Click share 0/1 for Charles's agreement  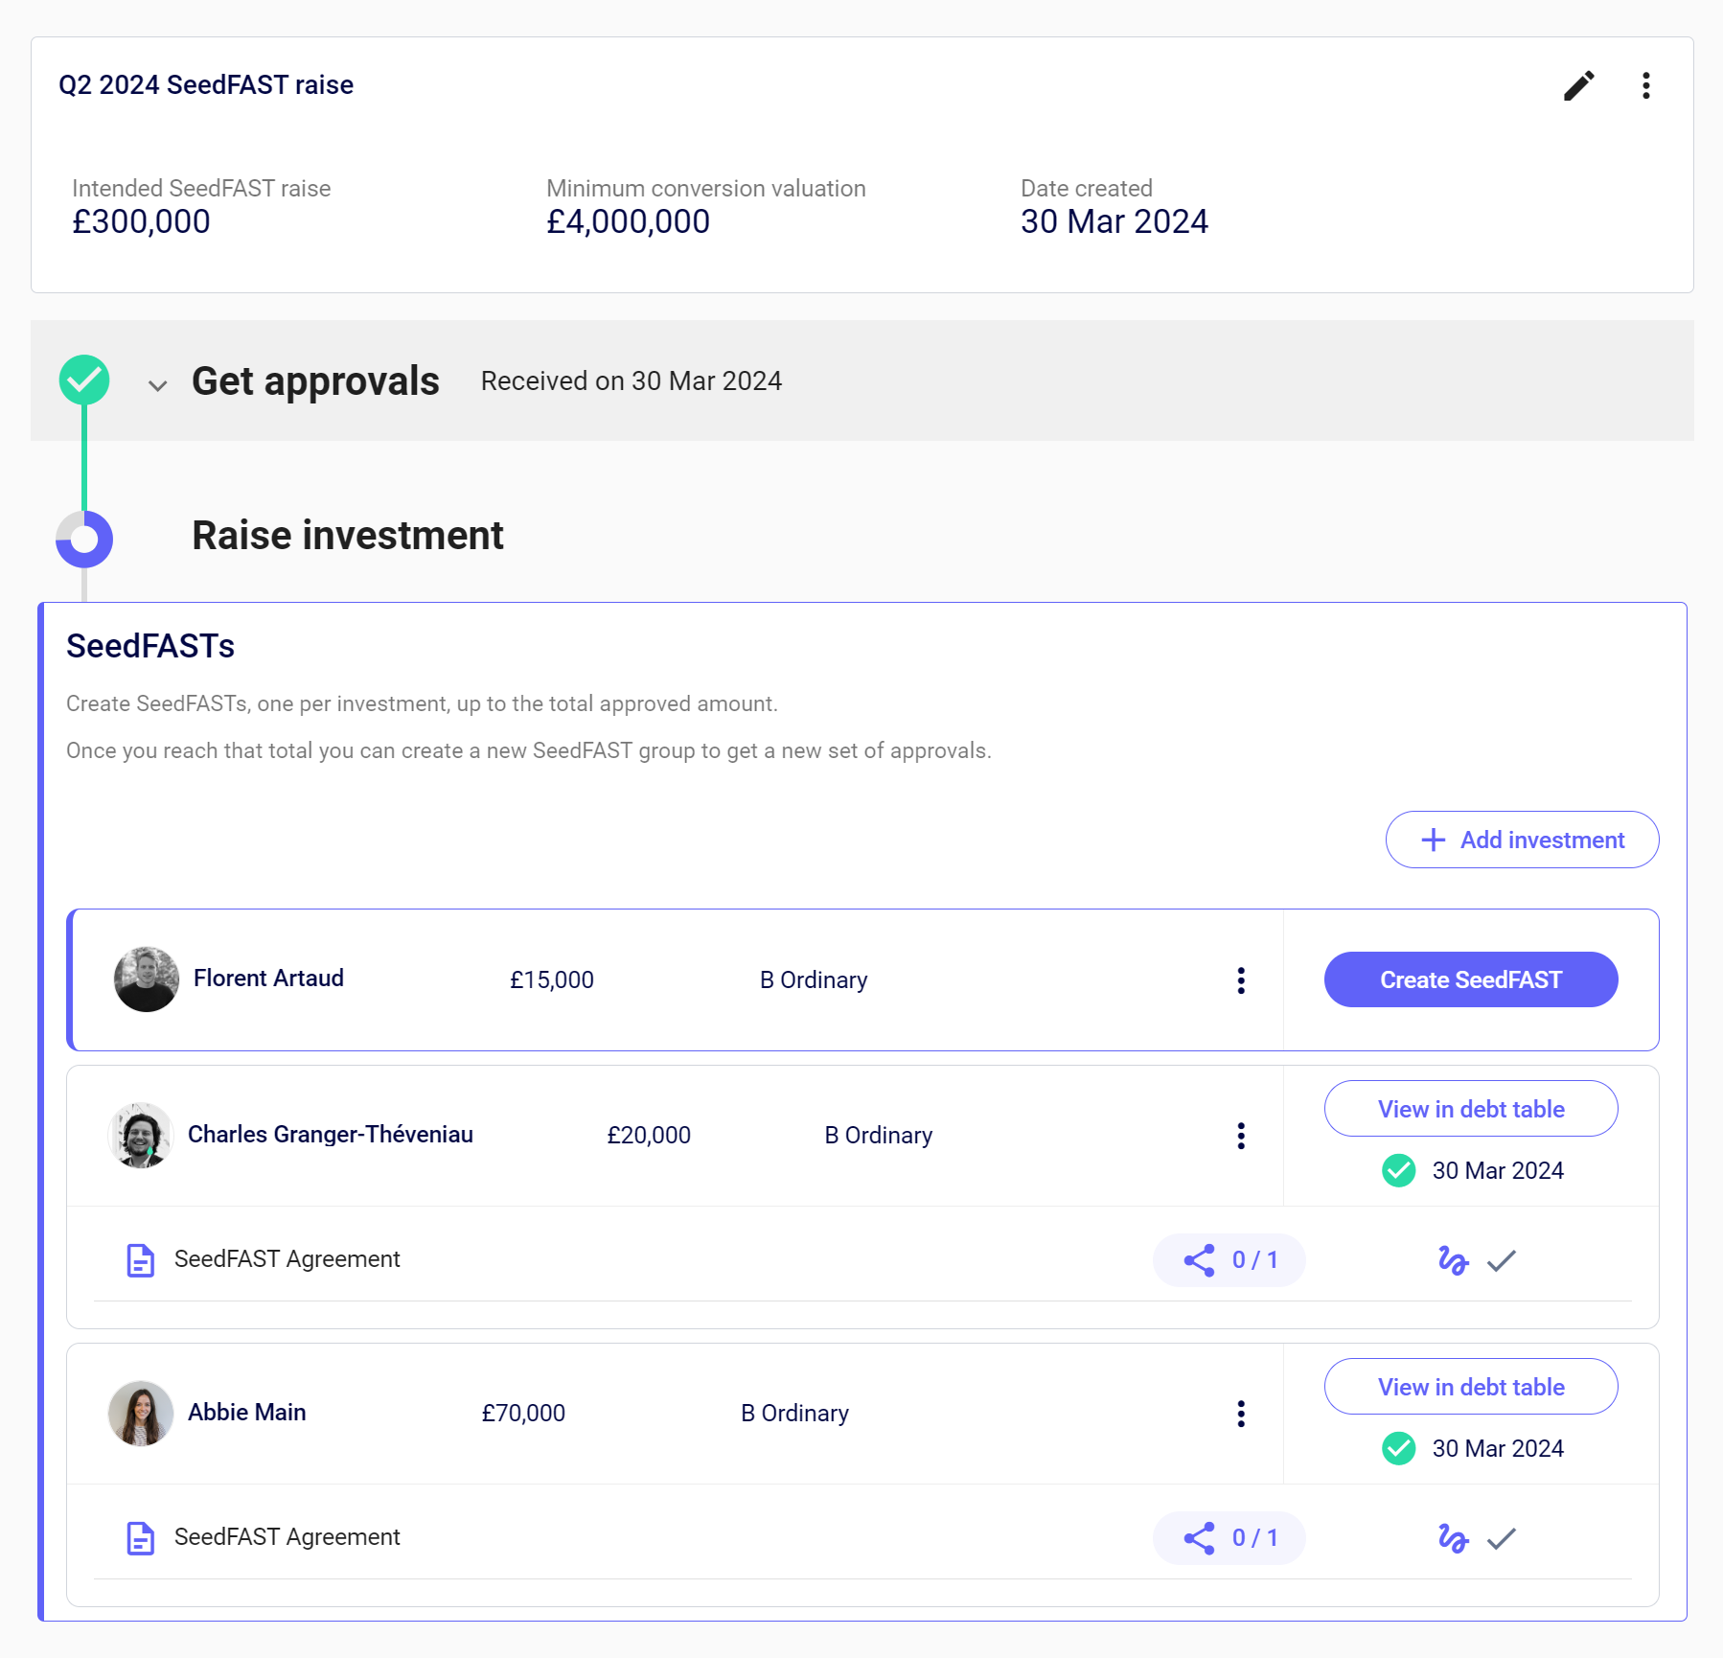coord(1229,1260)
